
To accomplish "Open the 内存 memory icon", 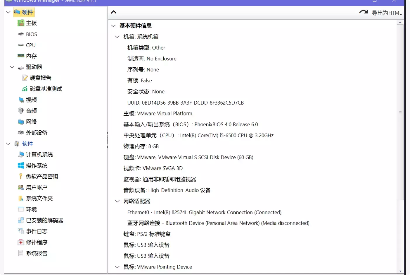I will tap(20, 56).
